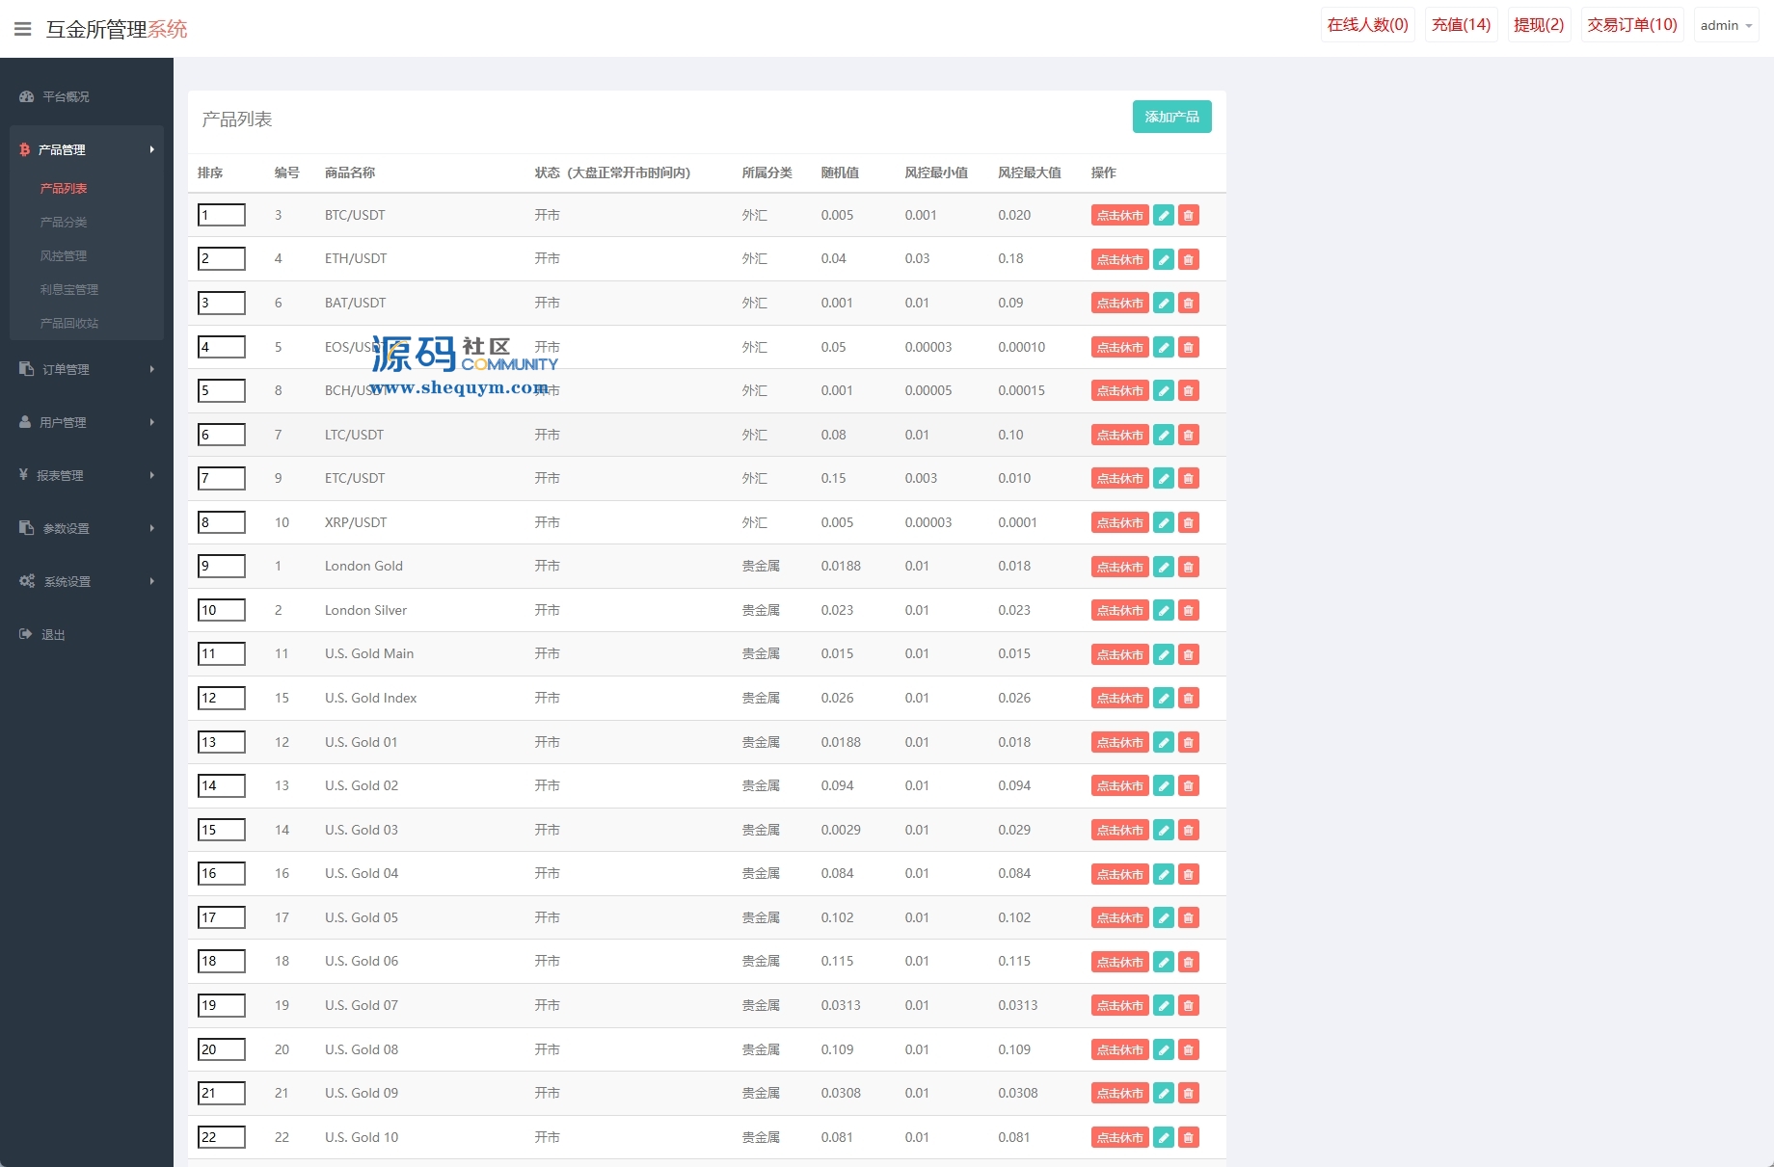Edit the London Gold product row

(x=1164, y=567)
